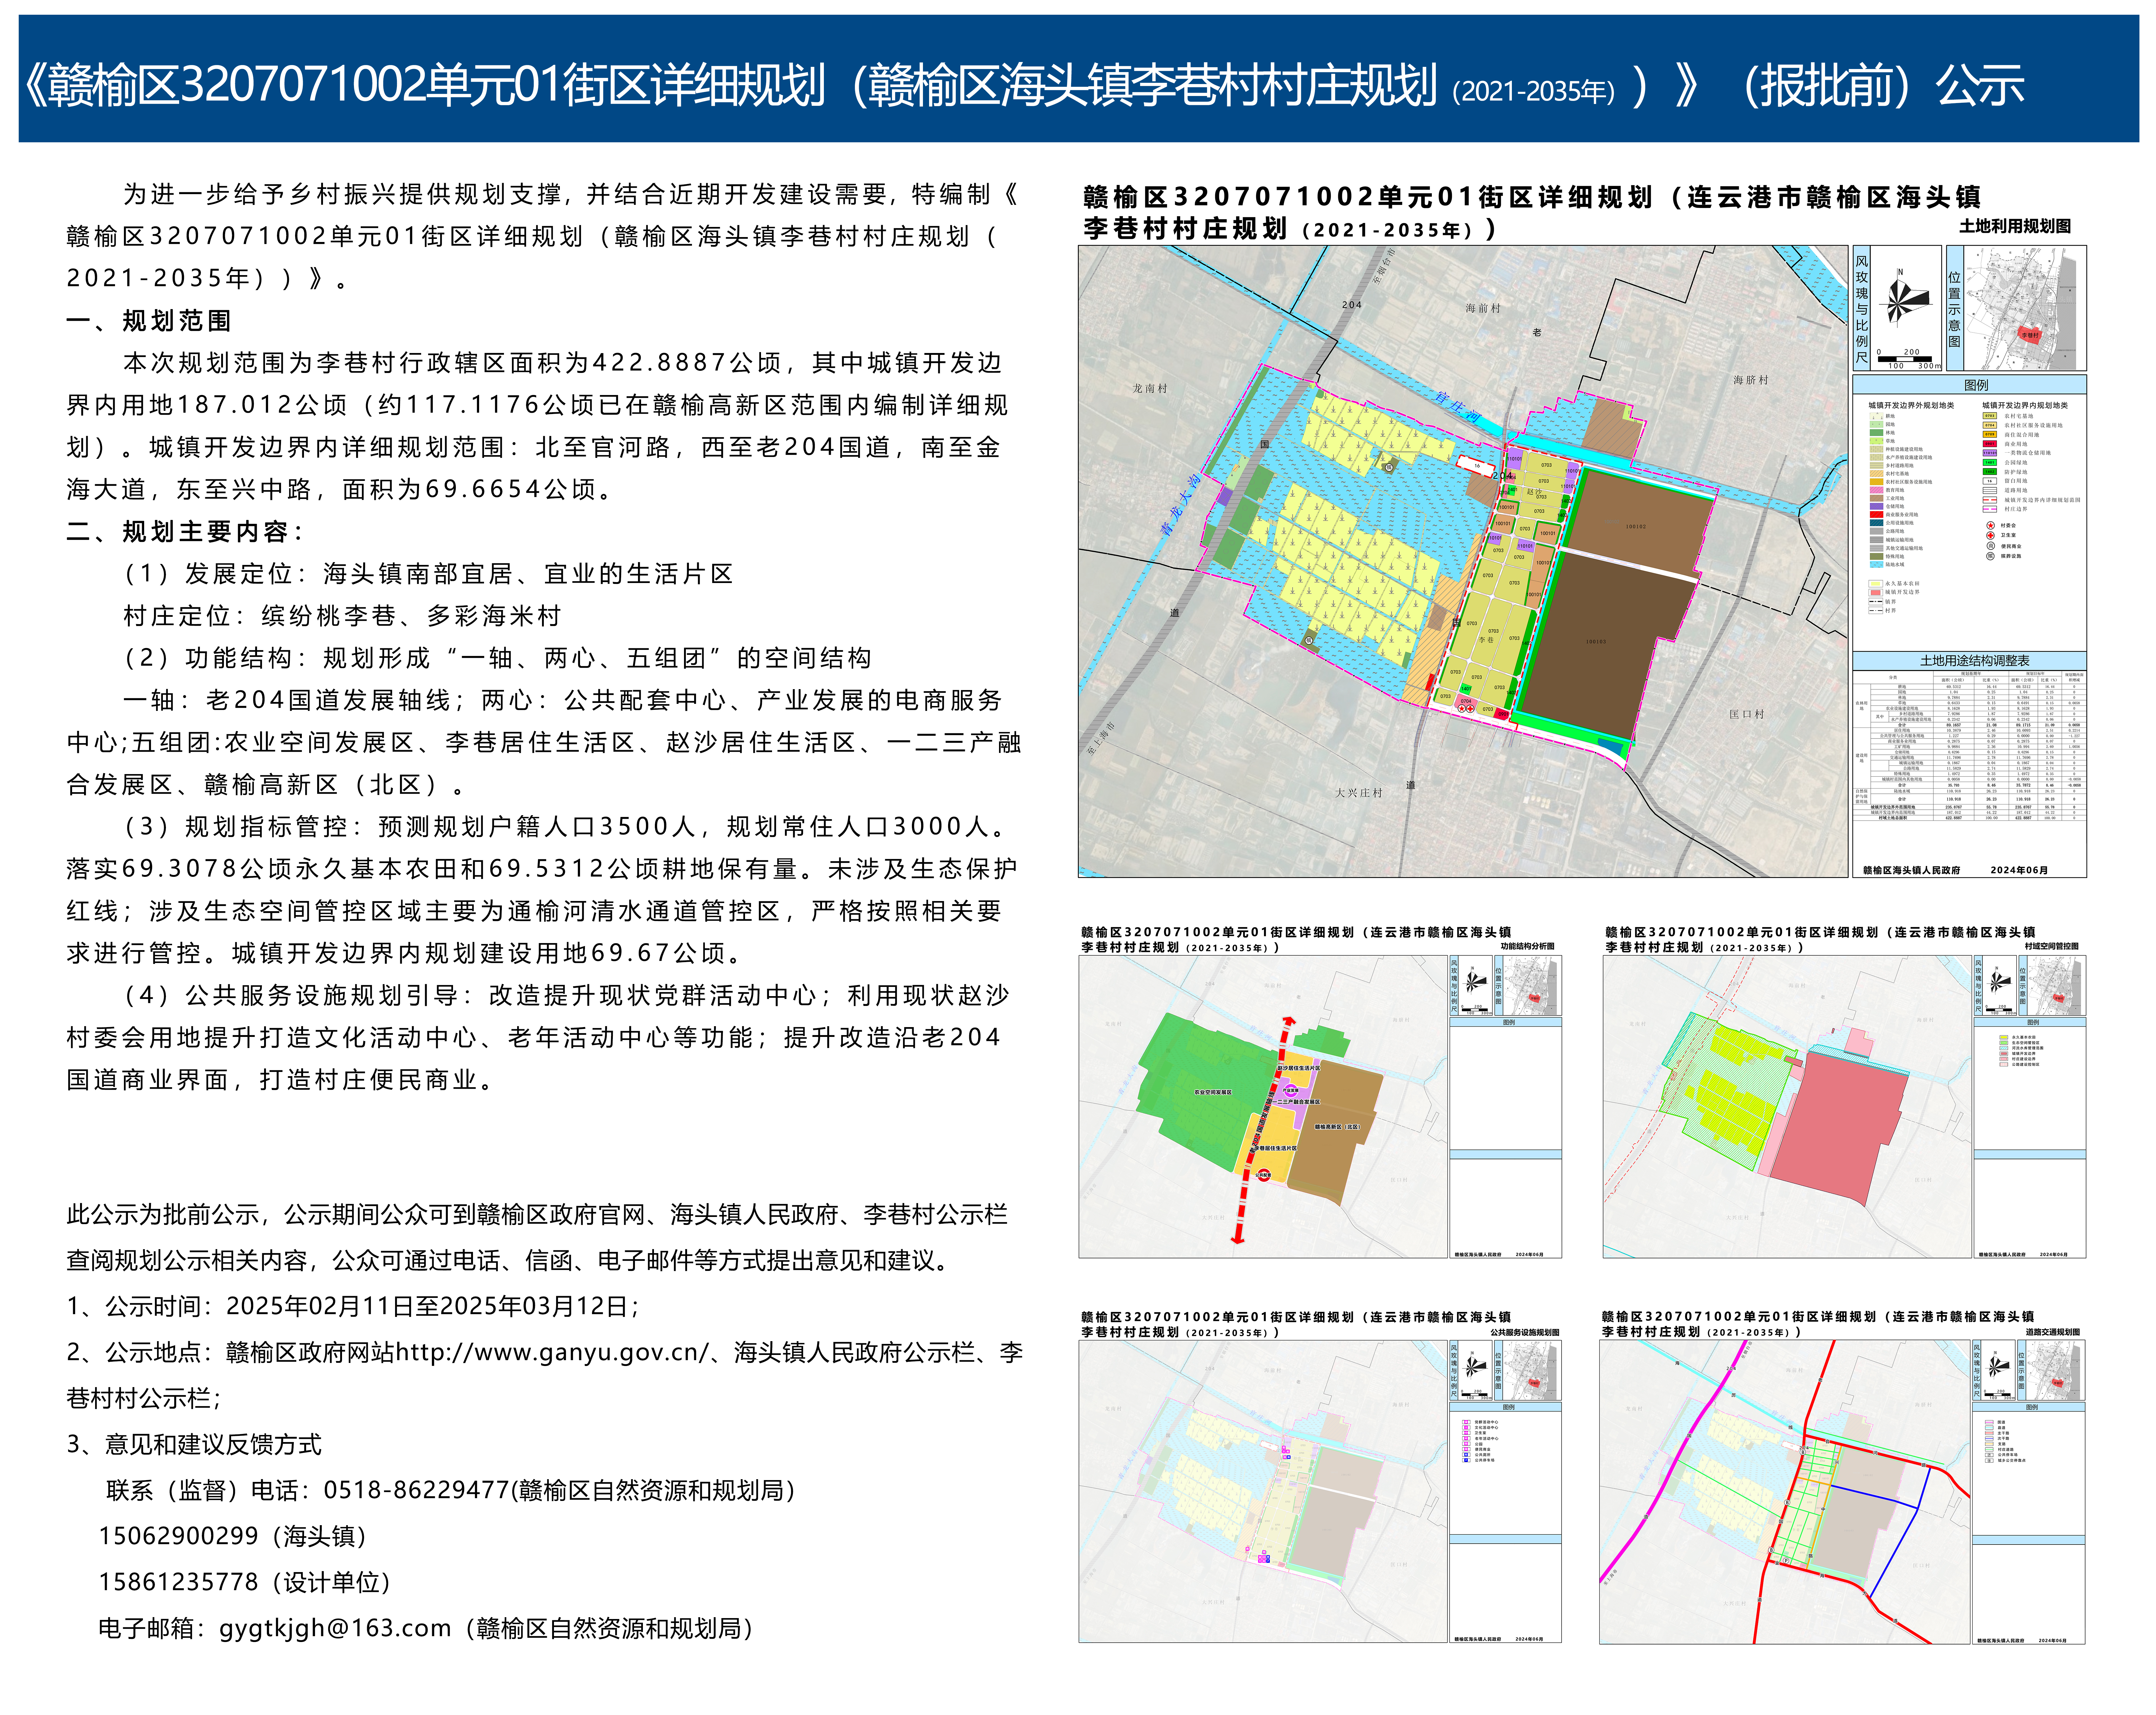
Task: Open the large land use planning map
Action: (1463, 561)
